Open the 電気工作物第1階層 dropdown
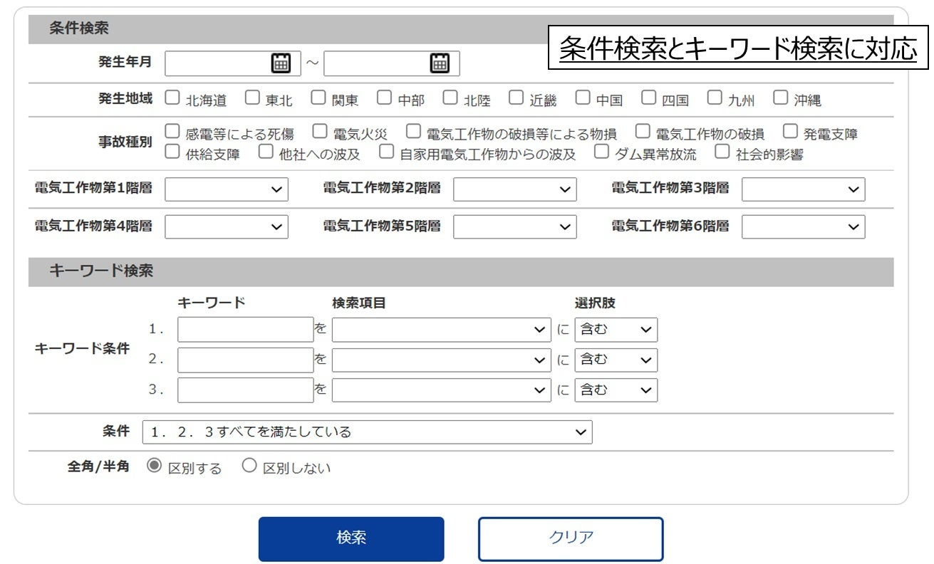 pyautogui.click(x=226, y=189)
